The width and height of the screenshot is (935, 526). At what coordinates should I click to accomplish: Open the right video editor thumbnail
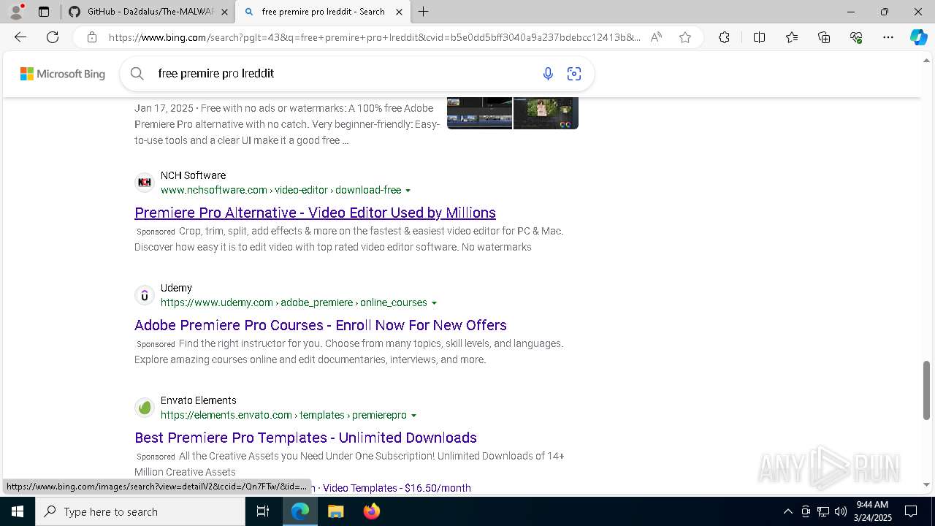tap(546, 113)
